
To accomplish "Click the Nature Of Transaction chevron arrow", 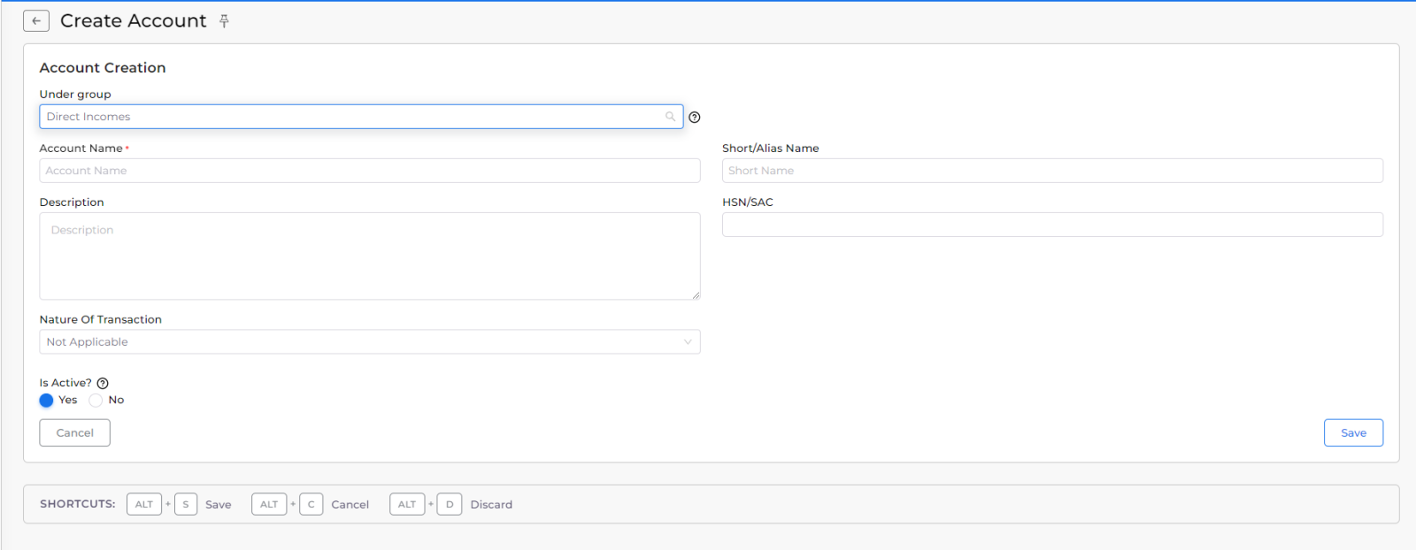I will pos(688,342).
